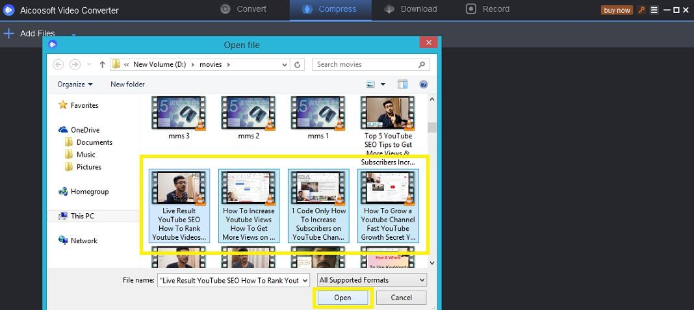Open Music folder under OneDrive
Screen dimensions: 694x310
click(80, 155)
